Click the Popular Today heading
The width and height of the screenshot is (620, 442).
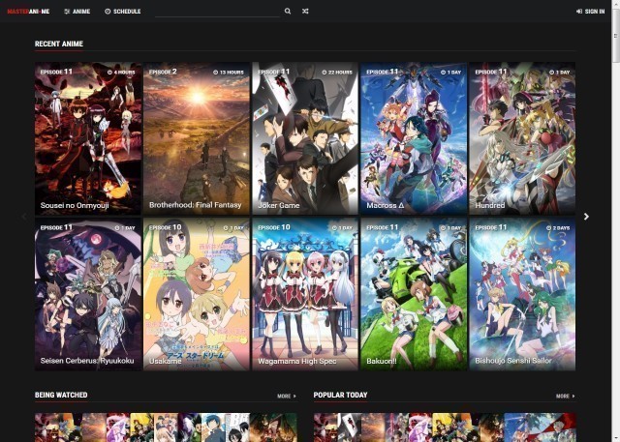pos(340,395)
